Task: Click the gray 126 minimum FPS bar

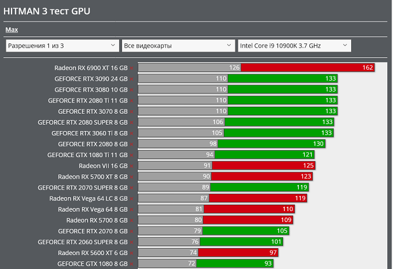Action: coord(190,67)
